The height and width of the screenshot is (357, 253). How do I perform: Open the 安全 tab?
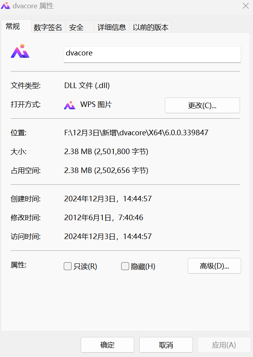pyautogui.click(x=79, y=27)
